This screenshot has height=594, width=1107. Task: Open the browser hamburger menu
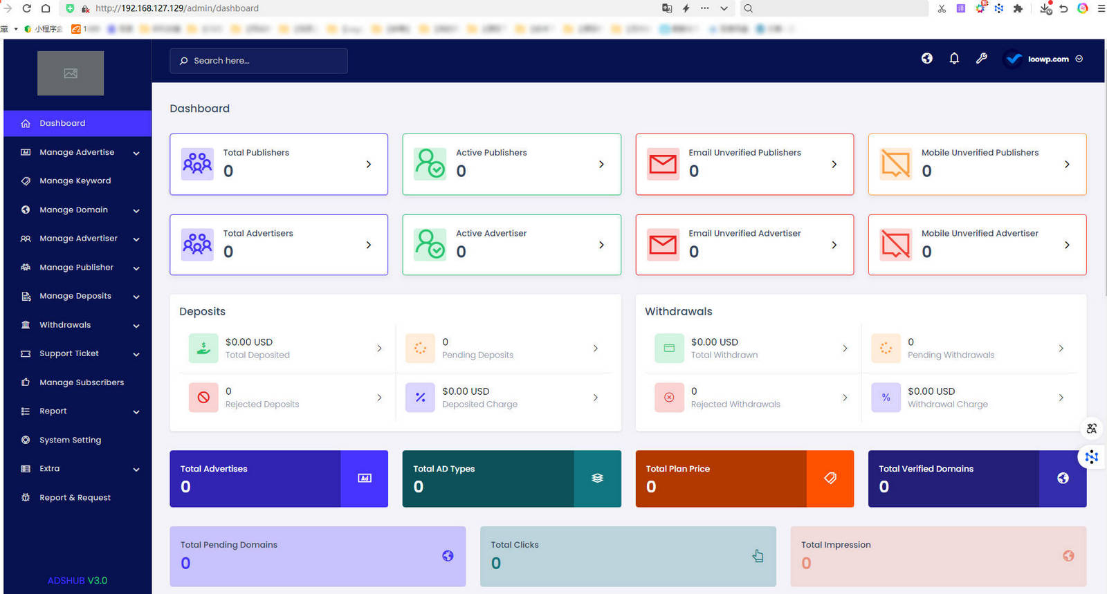pos(1101,8)
